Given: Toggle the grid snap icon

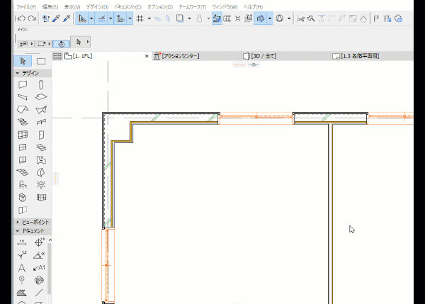Looking at the screenshot, I should pyautogui.click(x=140, y=18).
